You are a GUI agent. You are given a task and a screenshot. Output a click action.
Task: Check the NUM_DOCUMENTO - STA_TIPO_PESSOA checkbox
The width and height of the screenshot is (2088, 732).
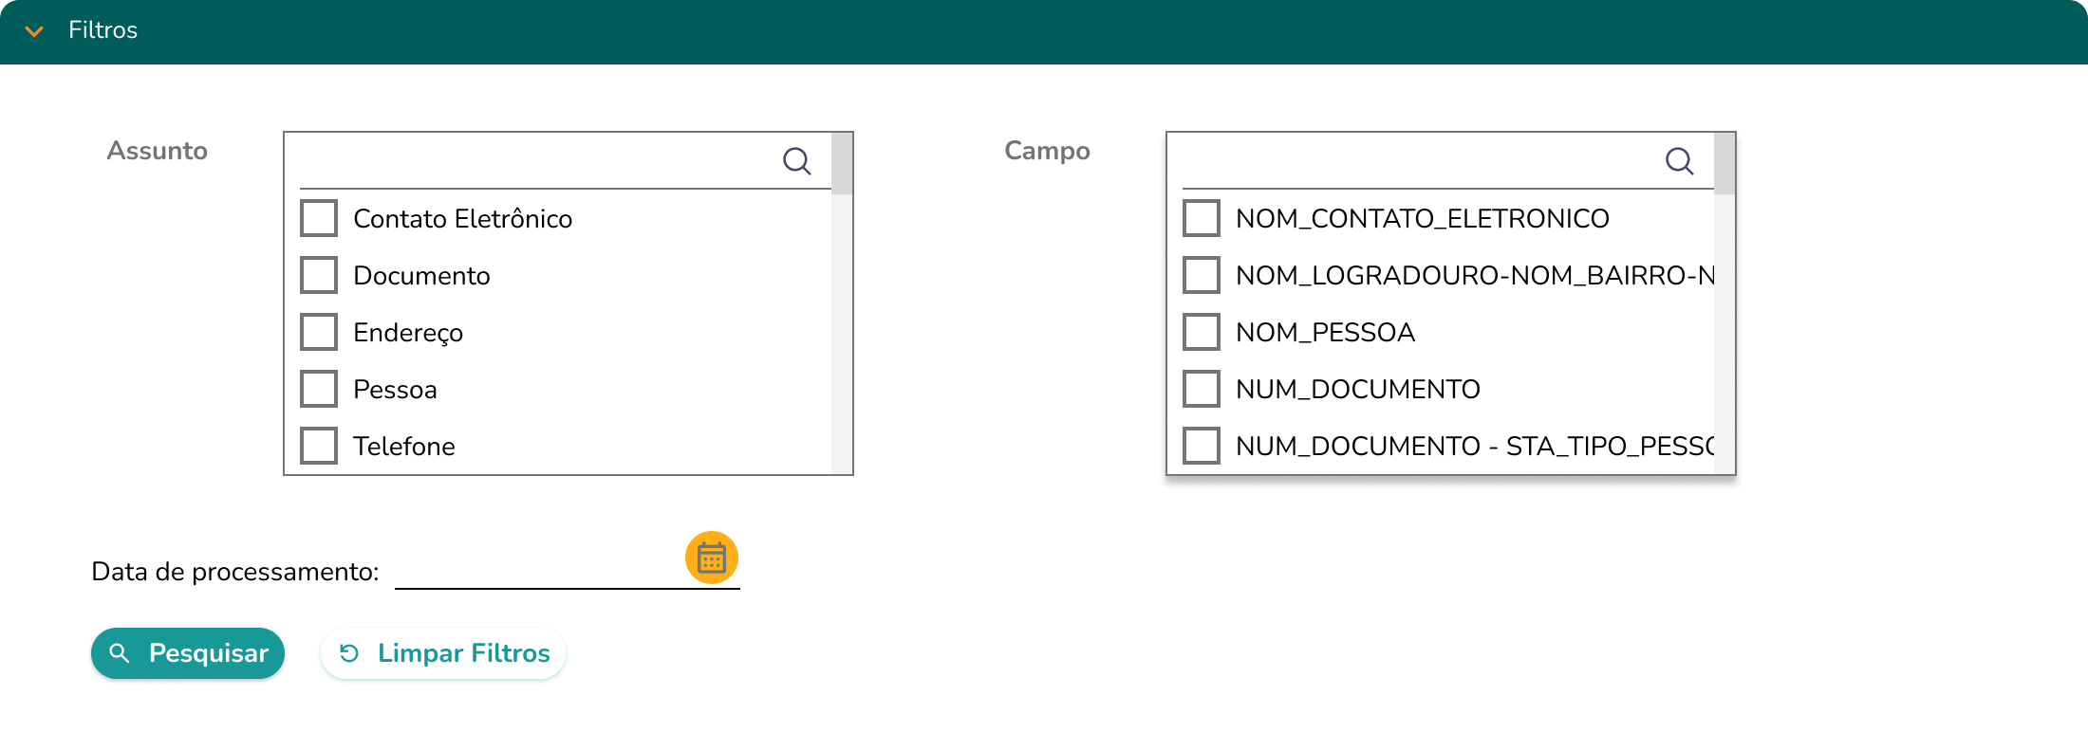pos(1202,446)
